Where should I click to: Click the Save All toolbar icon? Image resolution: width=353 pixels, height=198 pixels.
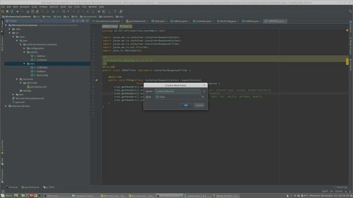(7, 12)
